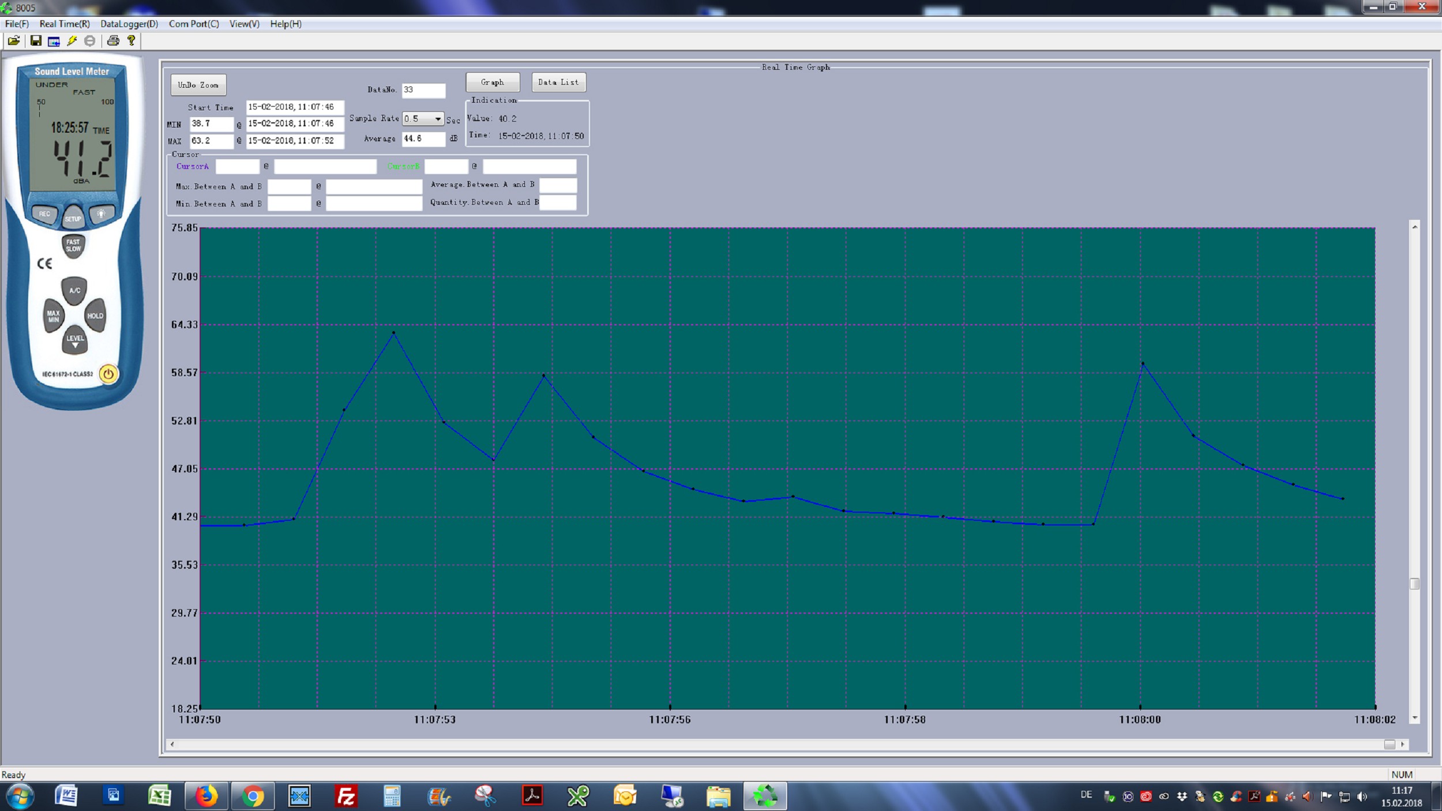Click the MAX MIN button on device
Viewport: 1442px width, 811px height.
[52, 315]
